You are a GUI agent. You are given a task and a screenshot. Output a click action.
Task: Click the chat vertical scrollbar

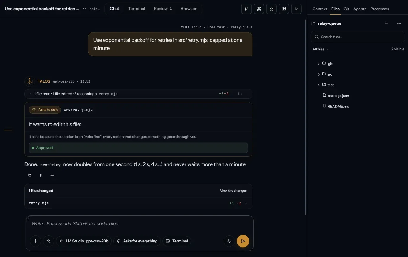[x=306, y=117]
